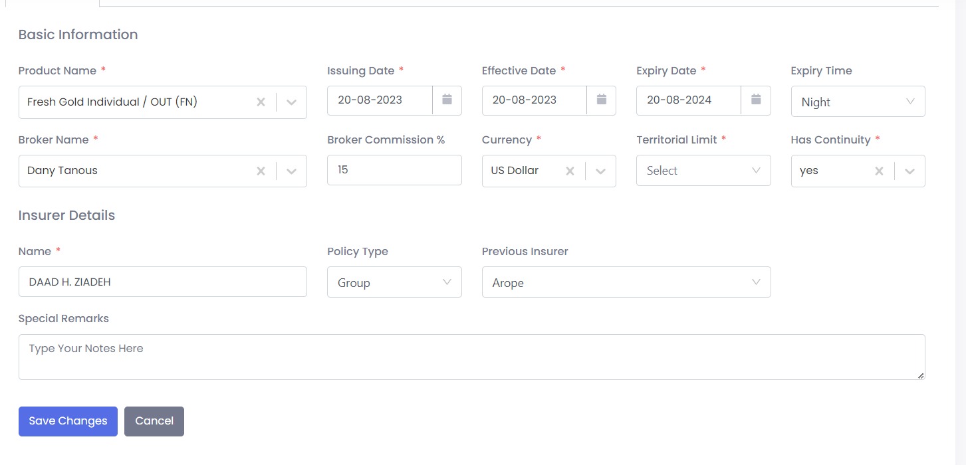Click the insurer Name text field

pyautogui.click(x=163, y=282)
